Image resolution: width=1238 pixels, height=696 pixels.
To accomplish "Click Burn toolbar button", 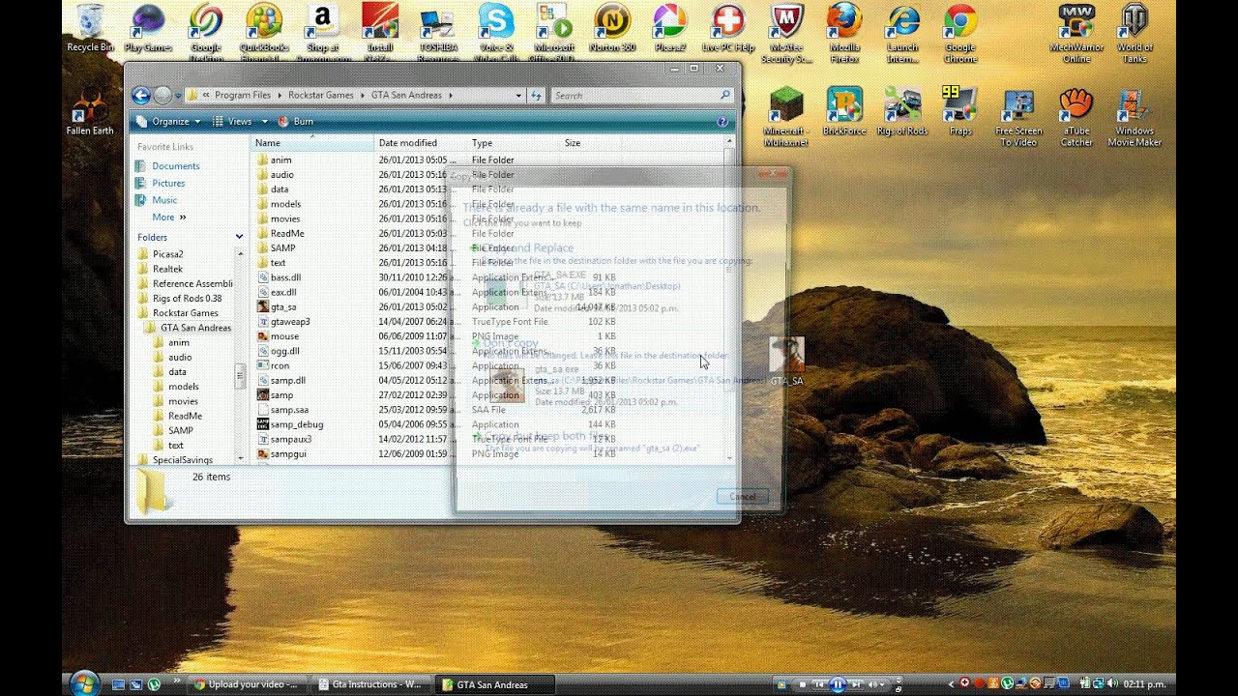I will coord(296,122).
